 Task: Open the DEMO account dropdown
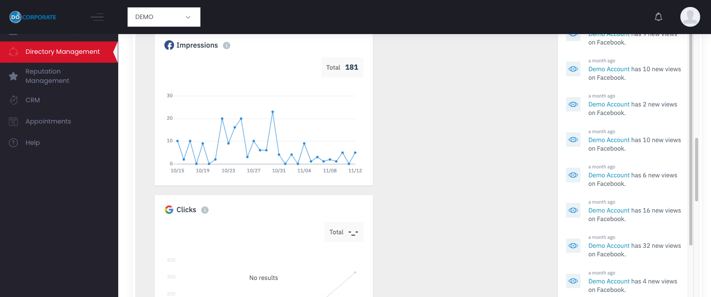click(164, 17)
